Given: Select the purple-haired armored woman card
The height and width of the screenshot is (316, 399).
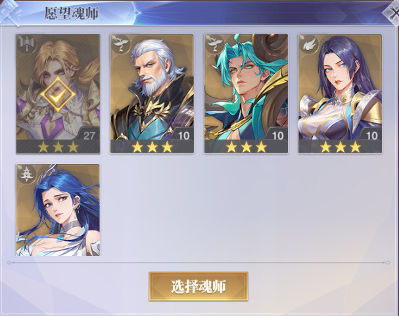Looking at the screenshot, I should coord(340,93).
